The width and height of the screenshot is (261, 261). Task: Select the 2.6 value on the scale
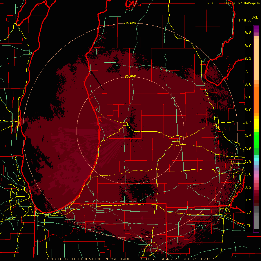point(248,149)
